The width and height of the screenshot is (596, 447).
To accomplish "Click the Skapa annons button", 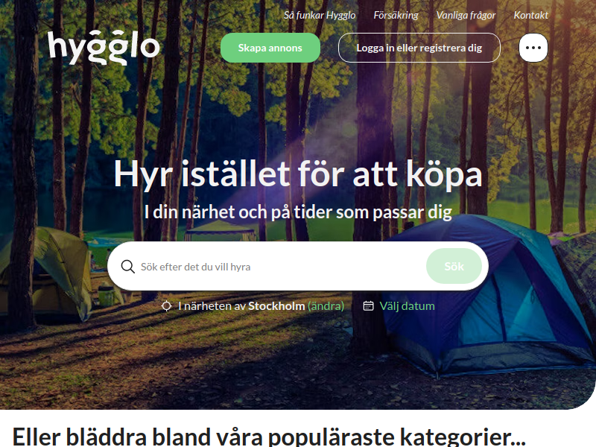I will pos(270,48).
